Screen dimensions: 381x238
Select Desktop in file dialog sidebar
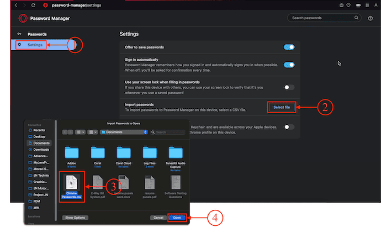tap(39, 136)
